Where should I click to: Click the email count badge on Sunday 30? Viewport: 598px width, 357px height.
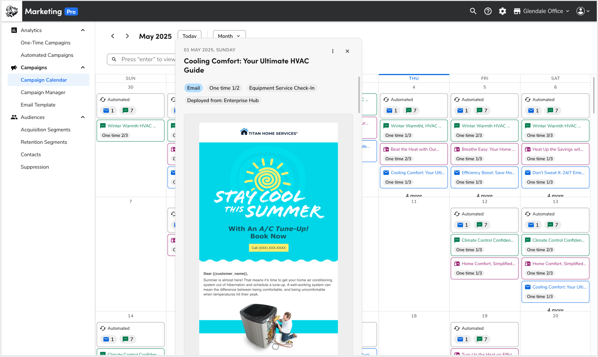109,110
